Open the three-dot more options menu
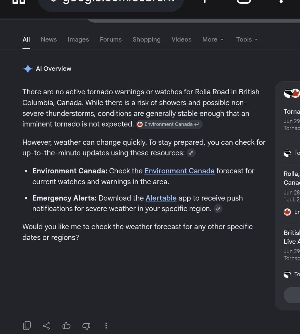300x334 pixels. 106,326
